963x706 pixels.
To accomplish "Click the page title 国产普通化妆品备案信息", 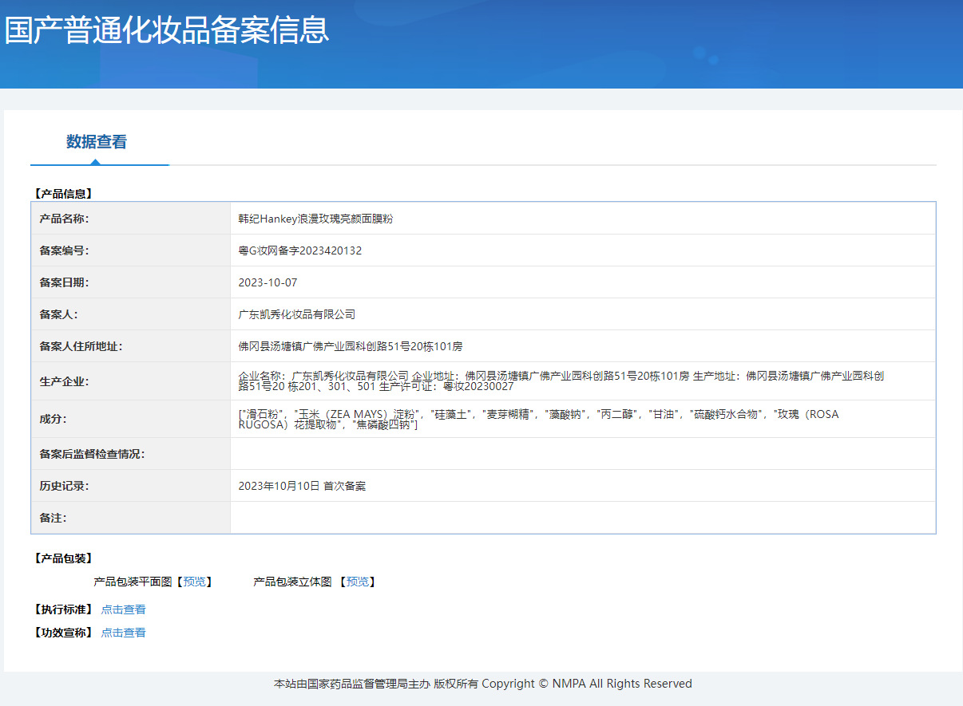I will (166, 30).
